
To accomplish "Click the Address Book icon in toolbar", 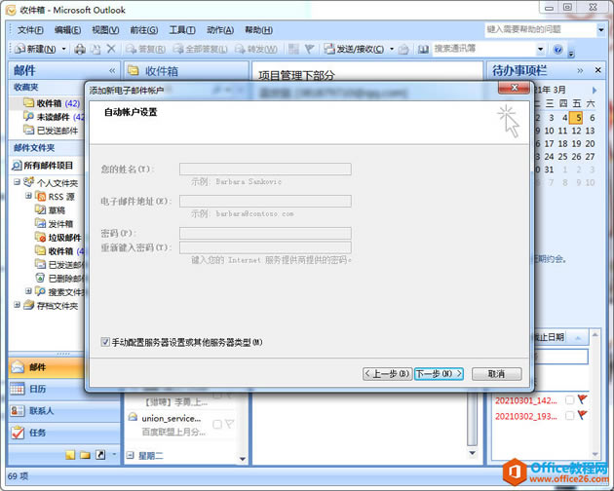I will tap(423, 49).
